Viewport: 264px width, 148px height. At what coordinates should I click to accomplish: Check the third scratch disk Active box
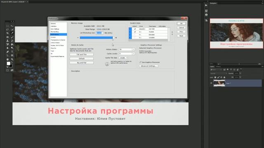pos(135,35)
